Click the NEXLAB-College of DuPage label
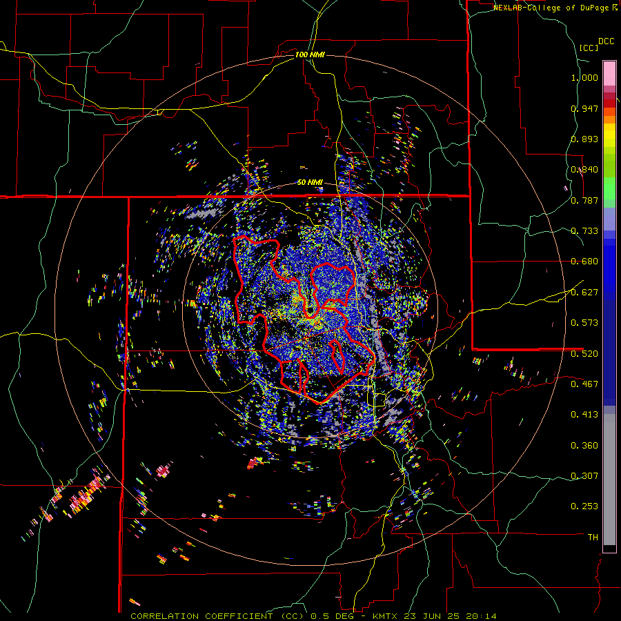621x621 pixels. coord(553,8)
